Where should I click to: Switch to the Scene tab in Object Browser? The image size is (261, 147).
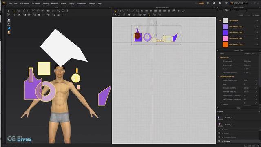click(x=220, y=10)
